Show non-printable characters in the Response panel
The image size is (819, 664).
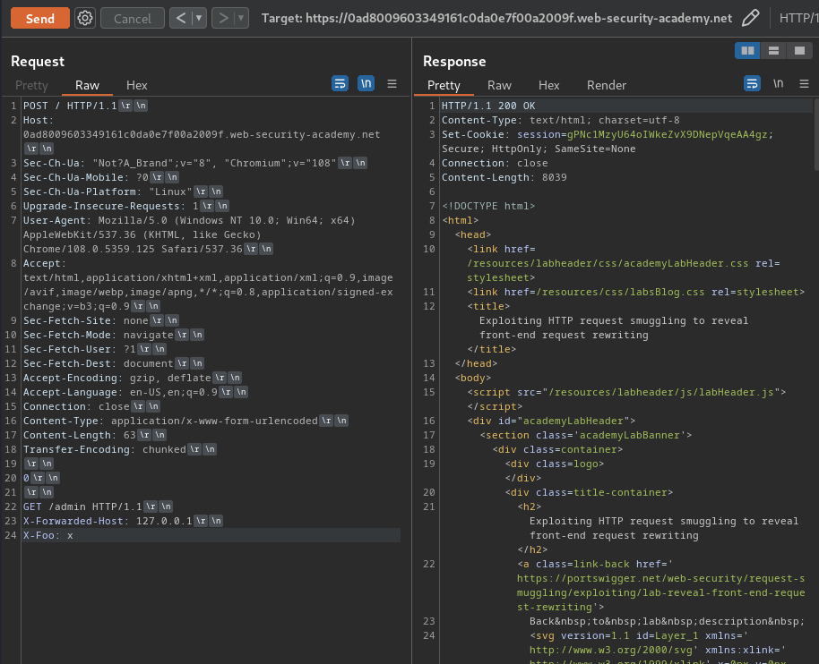[x=779, y=83]
